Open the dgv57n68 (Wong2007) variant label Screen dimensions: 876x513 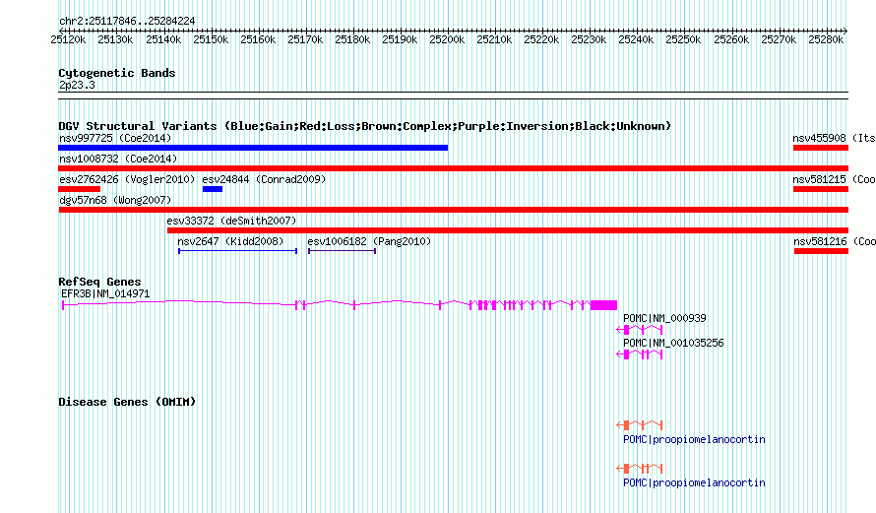pyautogui.click(x=115, y=200)
